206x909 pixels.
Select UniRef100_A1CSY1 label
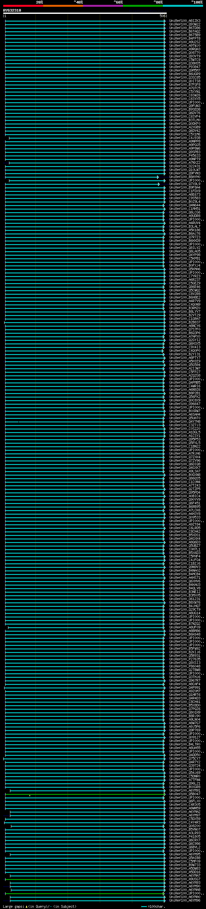[184, 436]
